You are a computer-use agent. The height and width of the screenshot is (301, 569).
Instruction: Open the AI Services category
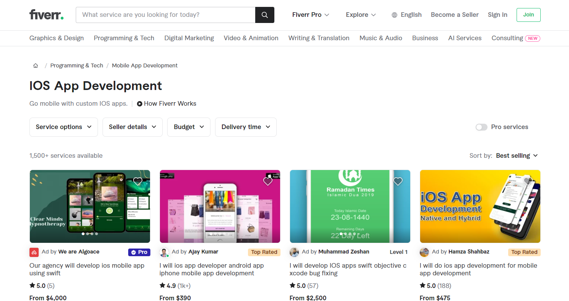(465, 38)
